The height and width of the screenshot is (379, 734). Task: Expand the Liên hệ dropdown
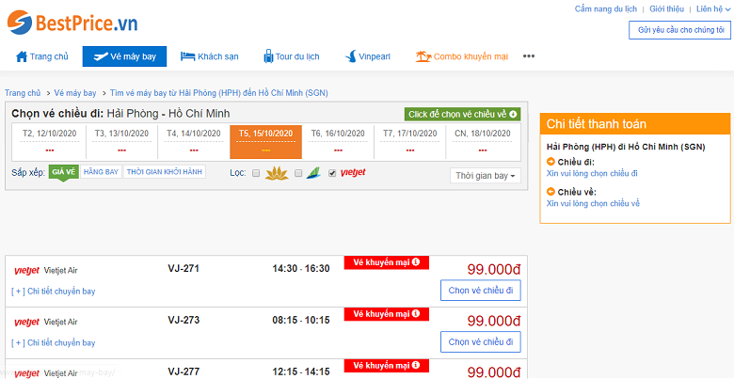click(x=713, y=8)
